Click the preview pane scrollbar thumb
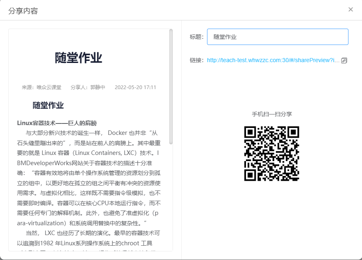The width and height of the screenshot is (362, 260). [x=171, y=86]
